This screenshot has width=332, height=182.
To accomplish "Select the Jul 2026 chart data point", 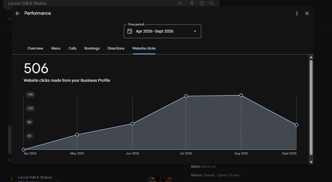I will [186, 96].
